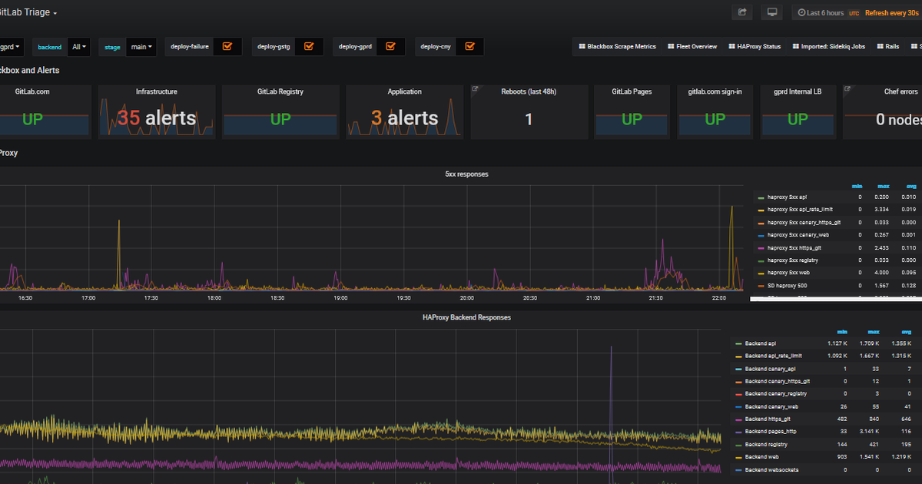Click the Fleet Overview dashboard grid icon

point(671,46)
